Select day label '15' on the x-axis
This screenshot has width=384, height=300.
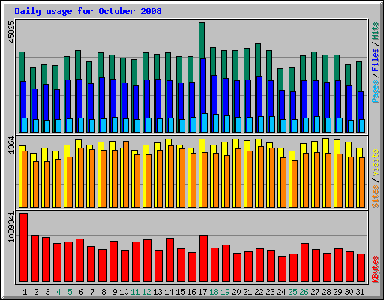tap(180, 292)
